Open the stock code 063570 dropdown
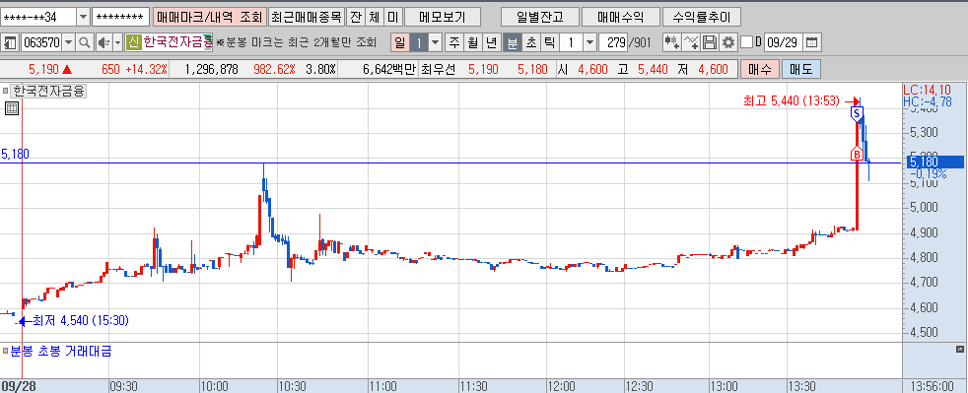This screenshot has height=393, width=968. pos(68,42)
